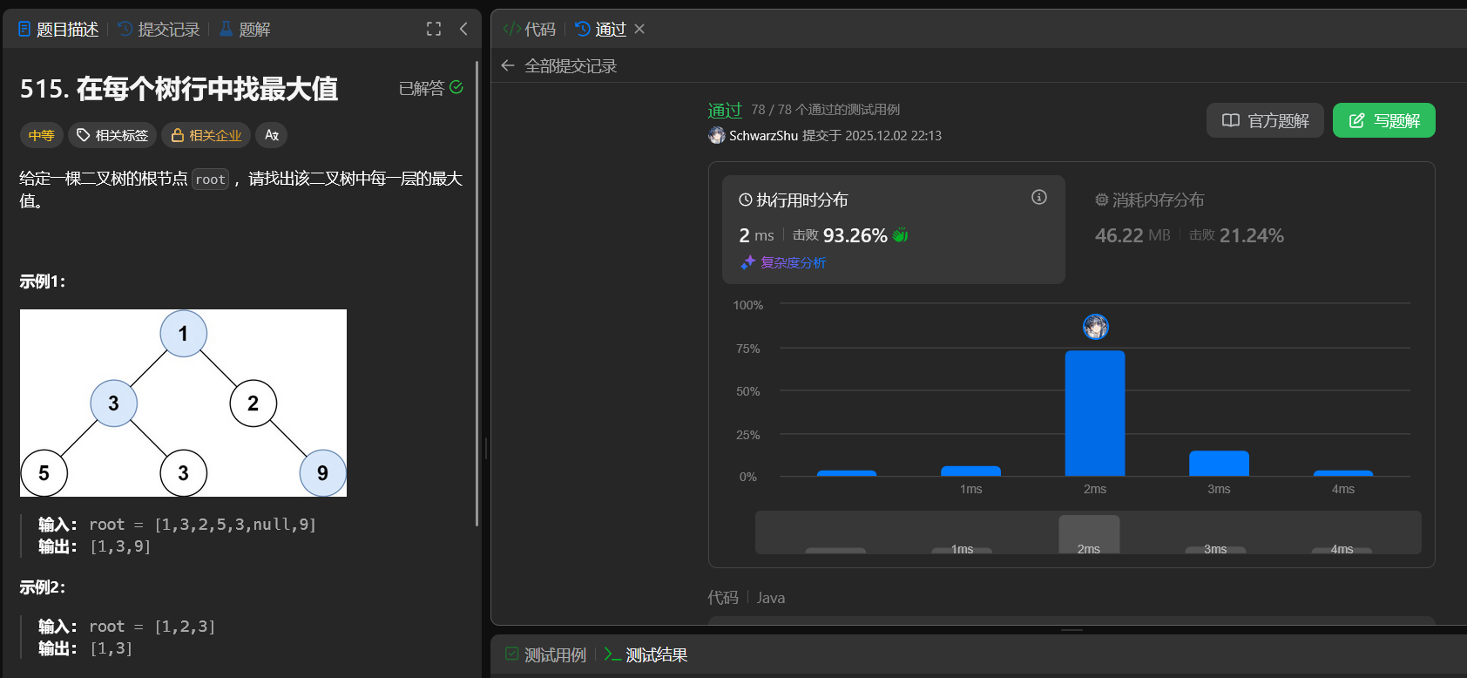
Task: Open the 题解 solutions tab
Action: 245,30
